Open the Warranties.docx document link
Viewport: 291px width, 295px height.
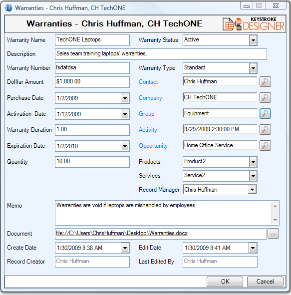tap(122, 233)
